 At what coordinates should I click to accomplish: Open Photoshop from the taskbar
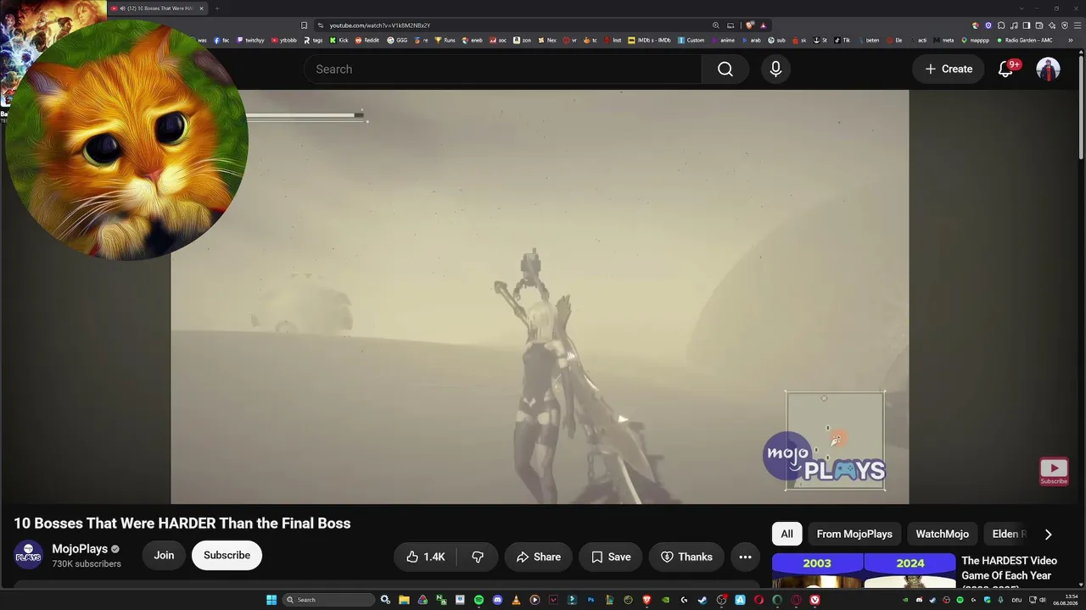591,600
